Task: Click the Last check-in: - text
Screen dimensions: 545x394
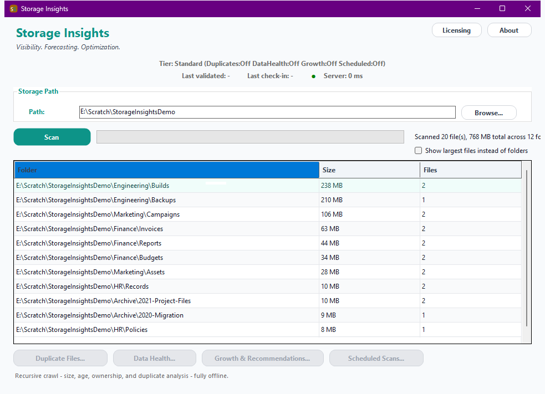Action: point(270,76)
